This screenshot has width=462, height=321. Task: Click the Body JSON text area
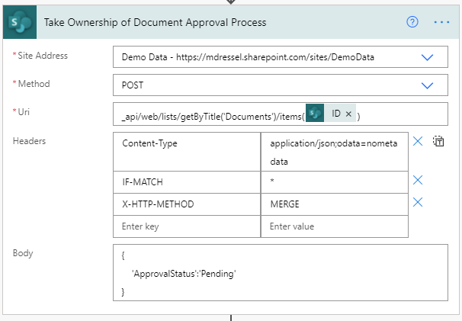pos(281,273)
